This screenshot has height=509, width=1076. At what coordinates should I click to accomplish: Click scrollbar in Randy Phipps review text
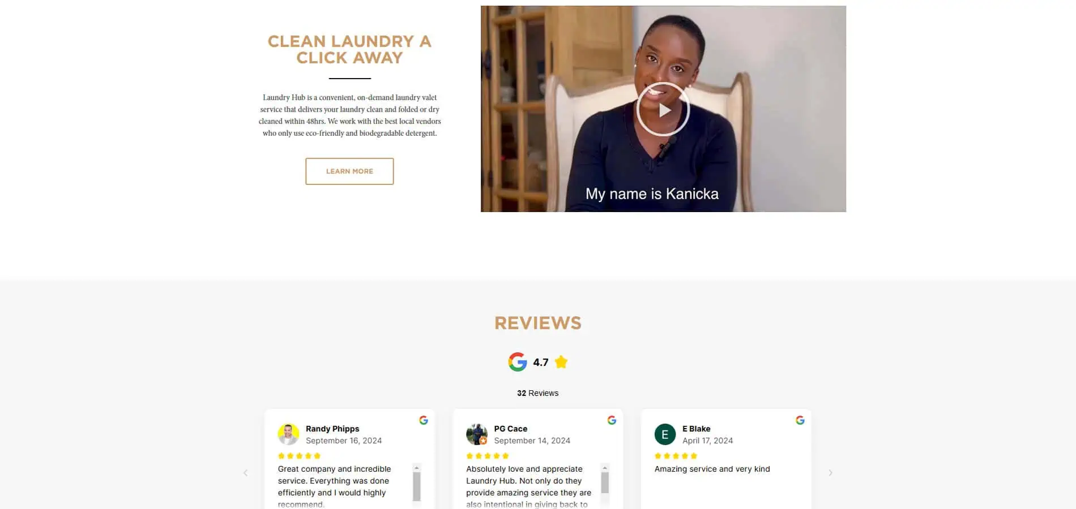(x=417, y=486)
